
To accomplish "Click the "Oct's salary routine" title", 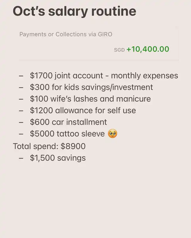I will point(74,11).
